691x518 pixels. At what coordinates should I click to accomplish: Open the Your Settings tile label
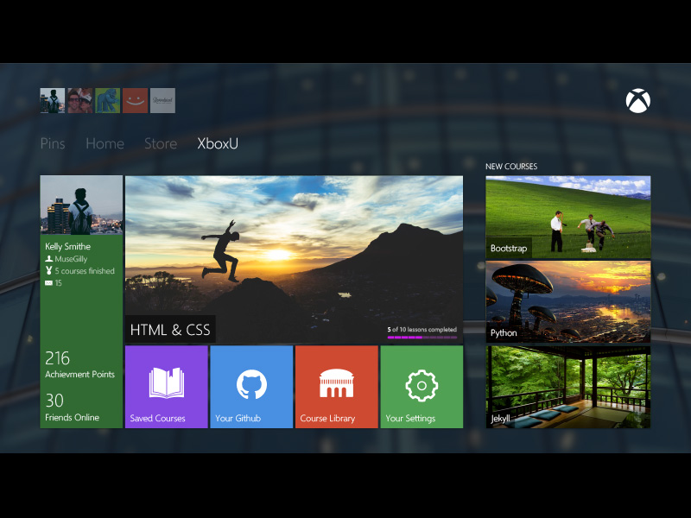coord(410,418)
